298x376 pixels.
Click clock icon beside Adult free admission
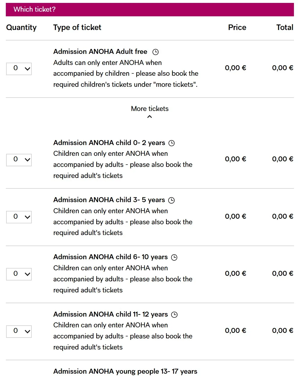156,52
